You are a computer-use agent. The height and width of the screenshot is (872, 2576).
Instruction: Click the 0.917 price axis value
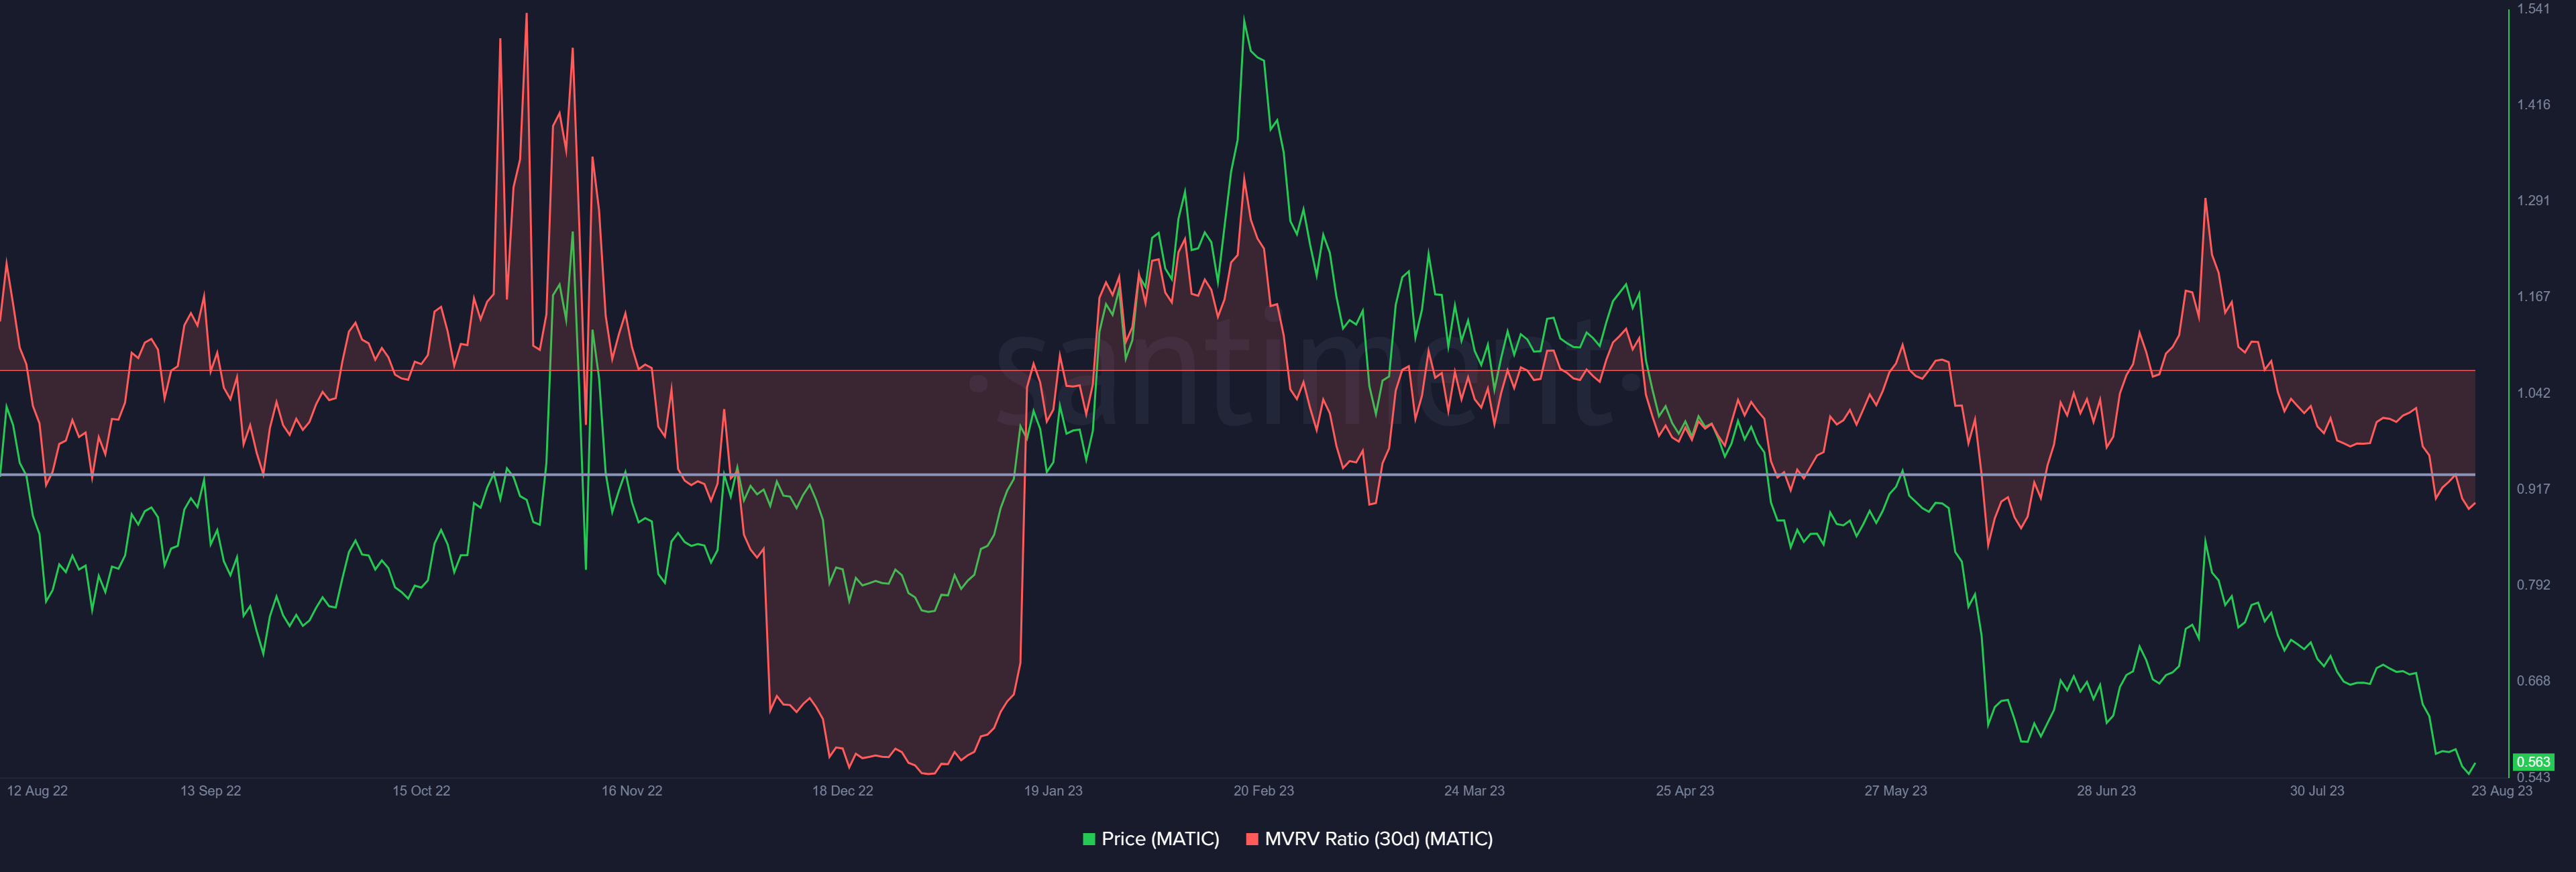[2533, 489]
